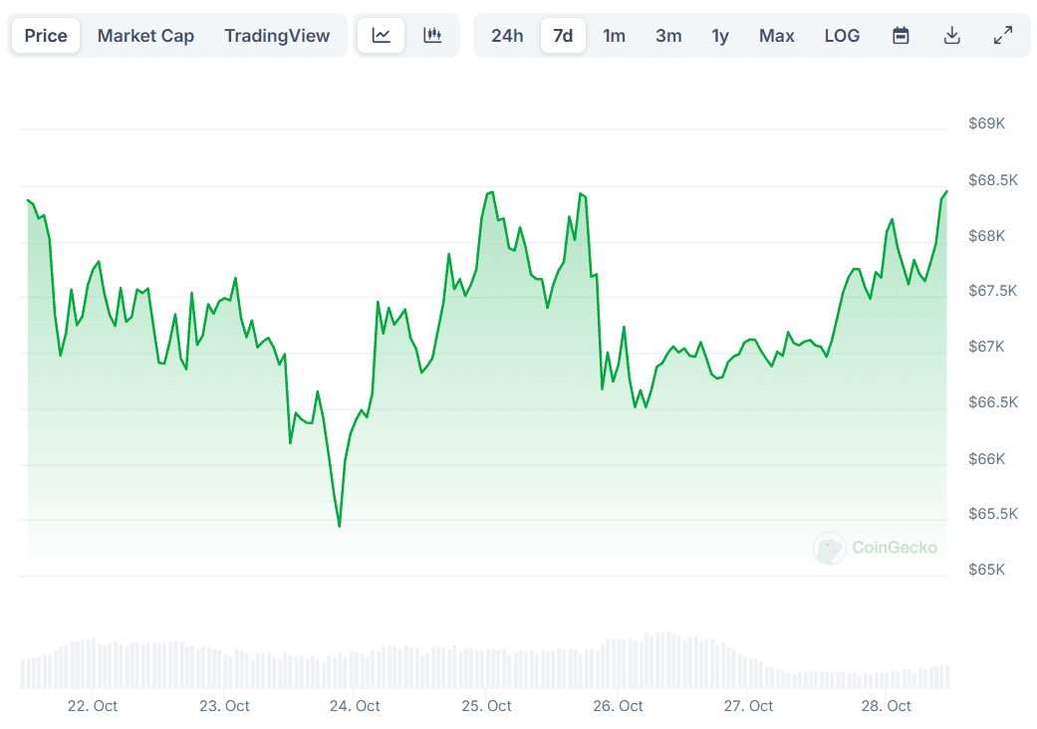Click the 25. Oct date label
1037x729 pixels.
click(x=486, y=706)
